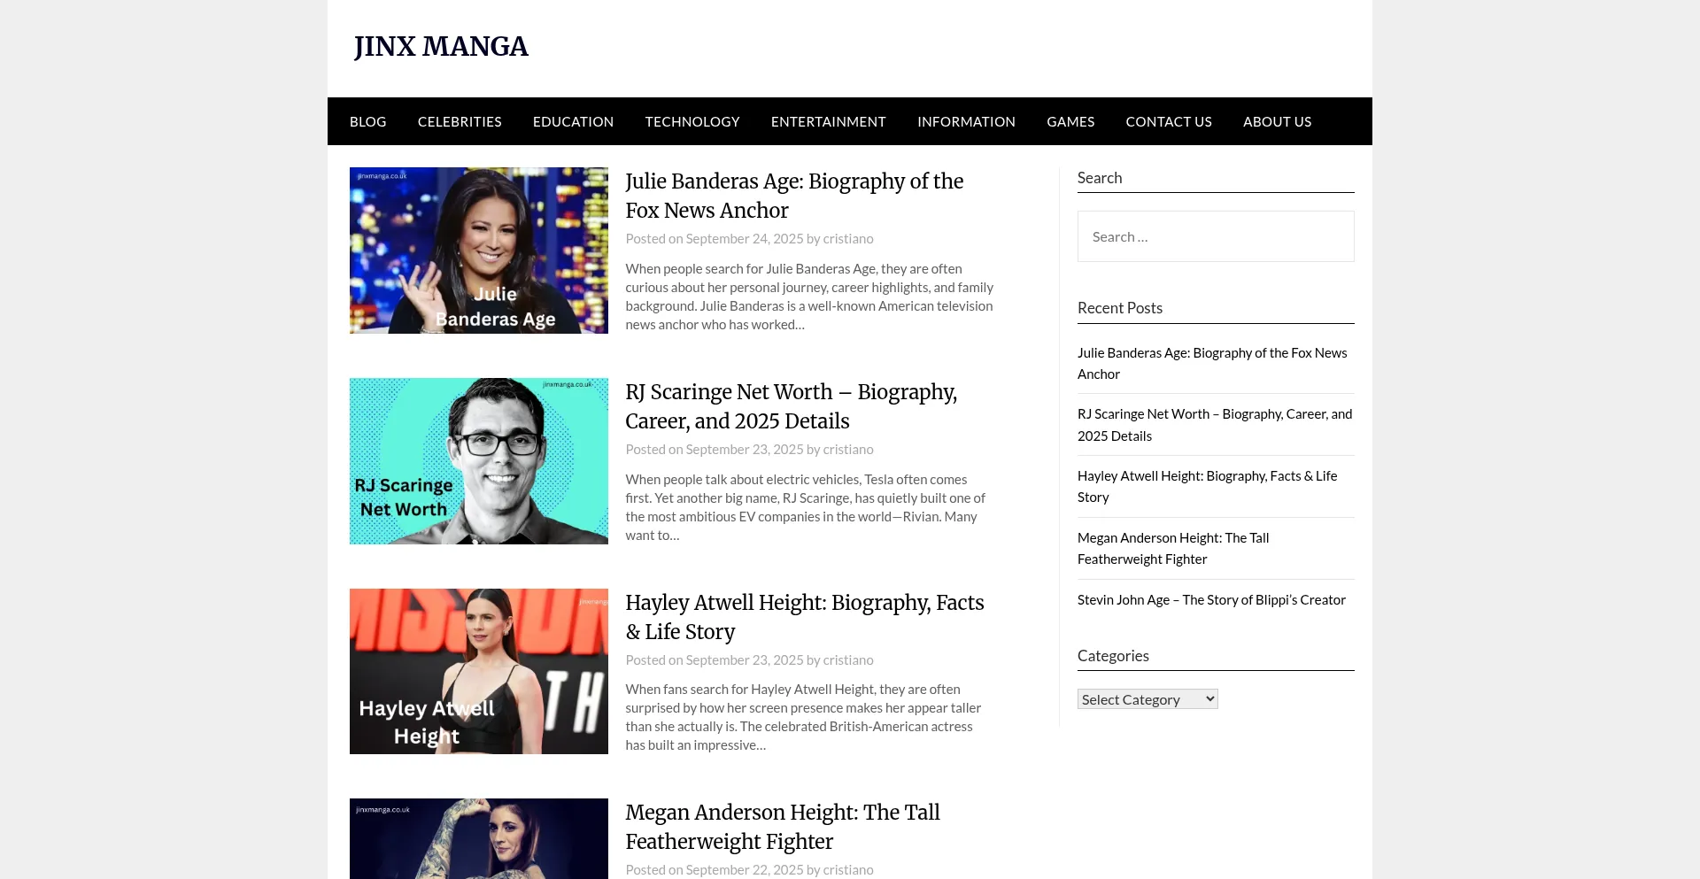
Task: Open Megan Anderson Height article headline
Action: pyautogui.click(x=783, y=827)
